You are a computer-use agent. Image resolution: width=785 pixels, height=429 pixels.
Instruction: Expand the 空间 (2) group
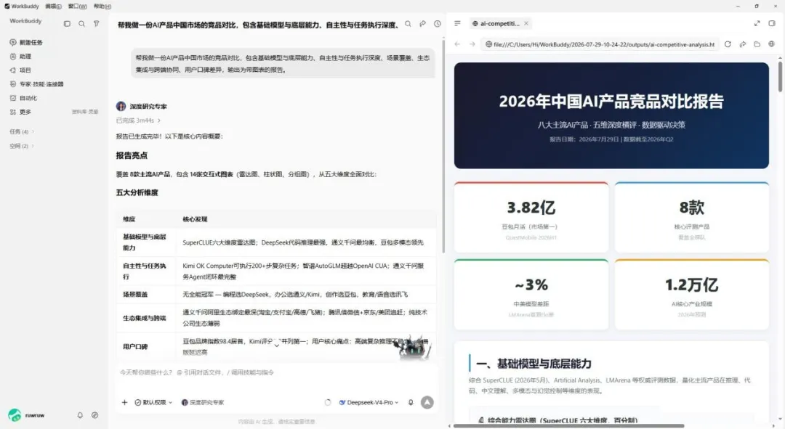click(22, 146)
